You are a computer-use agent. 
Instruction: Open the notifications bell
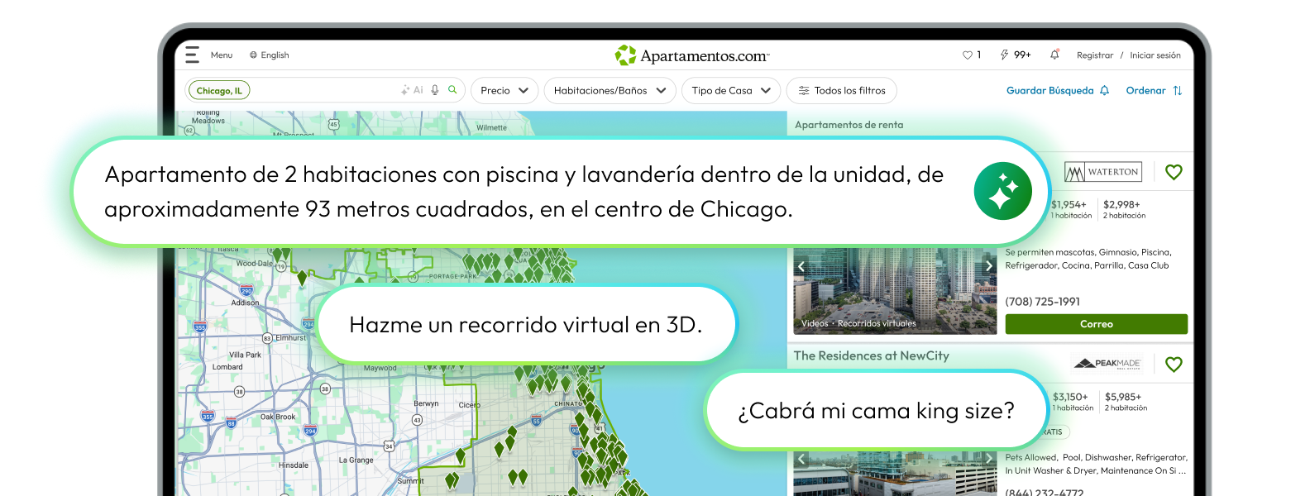[1054, 55]
